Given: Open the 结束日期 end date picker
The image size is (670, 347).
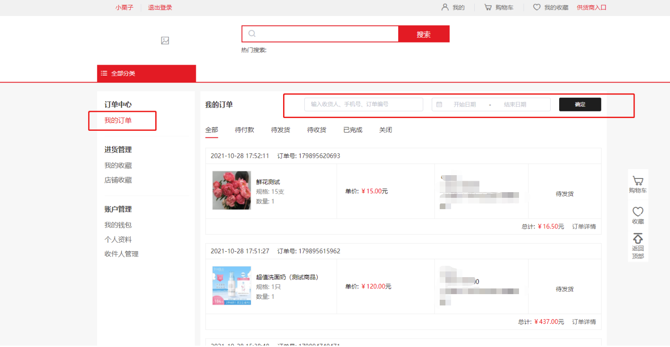Looking at the screenshot, I should [515, 104].
